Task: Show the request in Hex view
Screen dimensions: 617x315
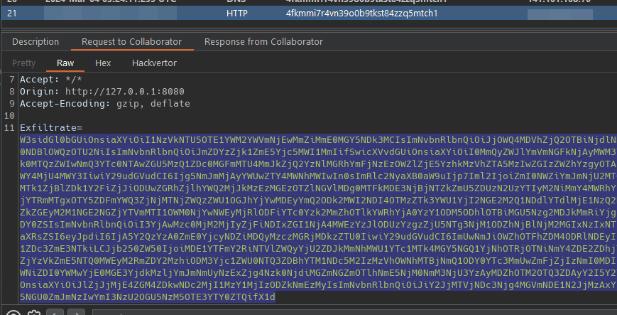Action: point(103,63)
